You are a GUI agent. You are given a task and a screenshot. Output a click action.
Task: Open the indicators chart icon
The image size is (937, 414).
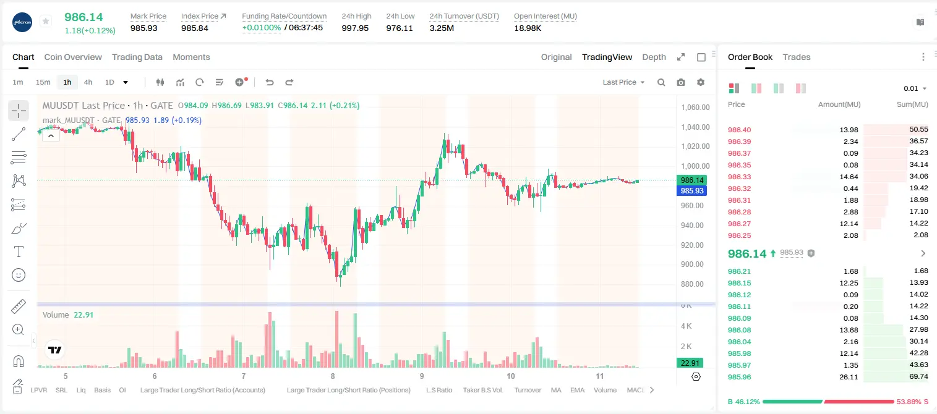[x=180, y=82]
